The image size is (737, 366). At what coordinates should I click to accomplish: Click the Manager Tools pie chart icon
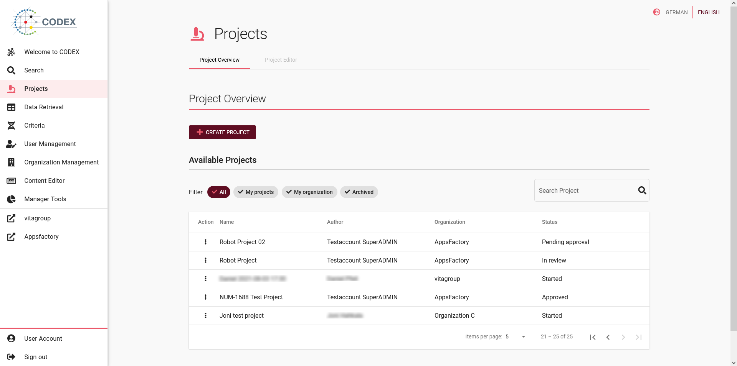tap(11, 199)
